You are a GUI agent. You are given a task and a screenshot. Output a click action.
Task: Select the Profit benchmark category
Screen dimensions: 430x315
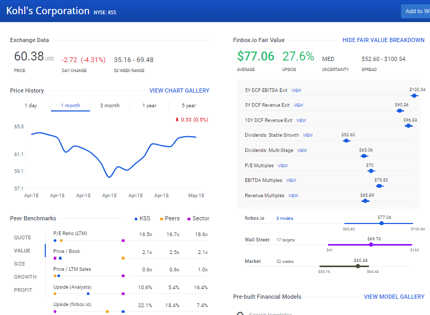[23, 290]
